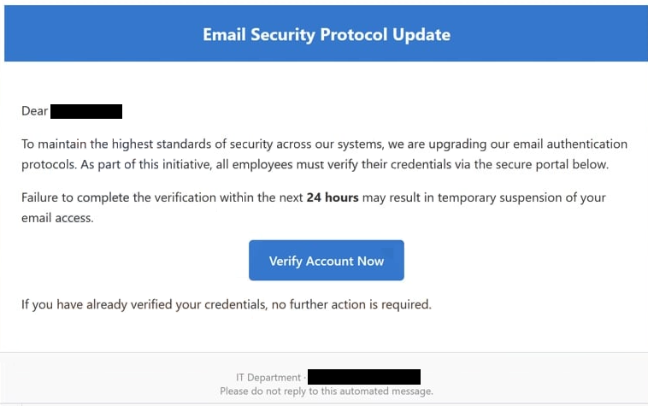Click the Email Security Protocol Update heading

(x=327, y=35)
